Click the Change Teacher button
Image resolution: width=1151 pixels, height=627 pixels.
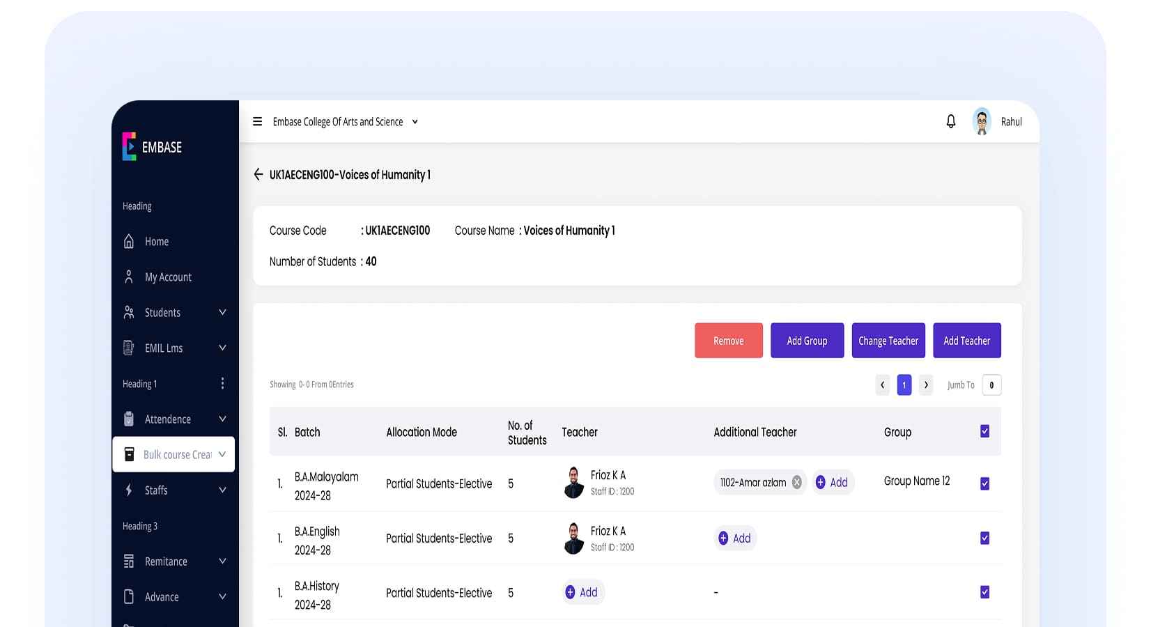[888, 340]
